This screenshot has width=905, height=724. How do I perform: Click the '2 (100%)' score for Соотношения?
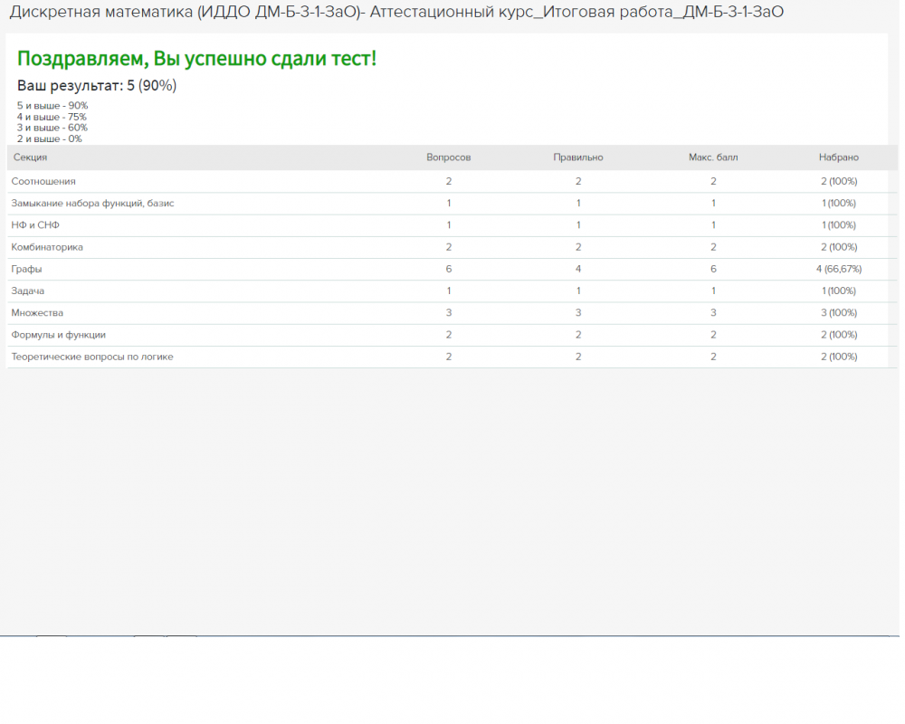coord(839,181)
